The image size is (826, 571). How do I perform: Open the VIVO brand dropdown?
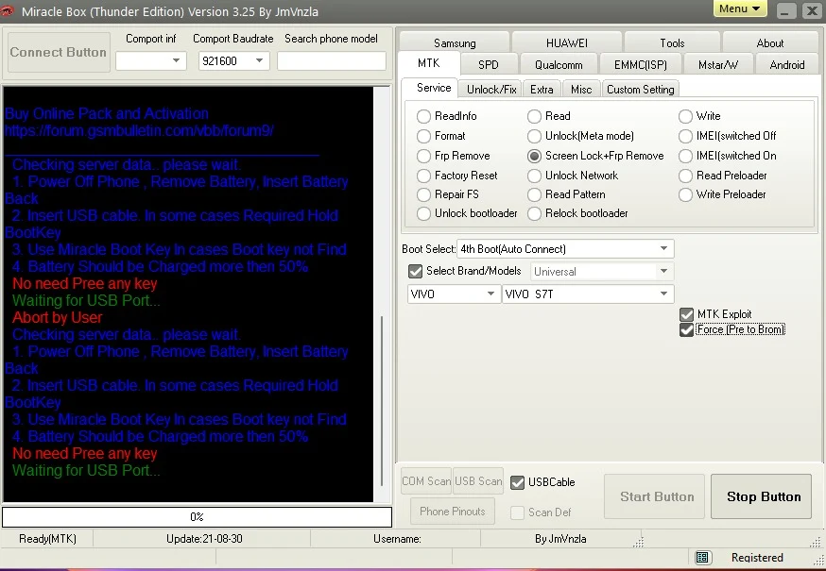pyautogui.click(x=454, y=294)
